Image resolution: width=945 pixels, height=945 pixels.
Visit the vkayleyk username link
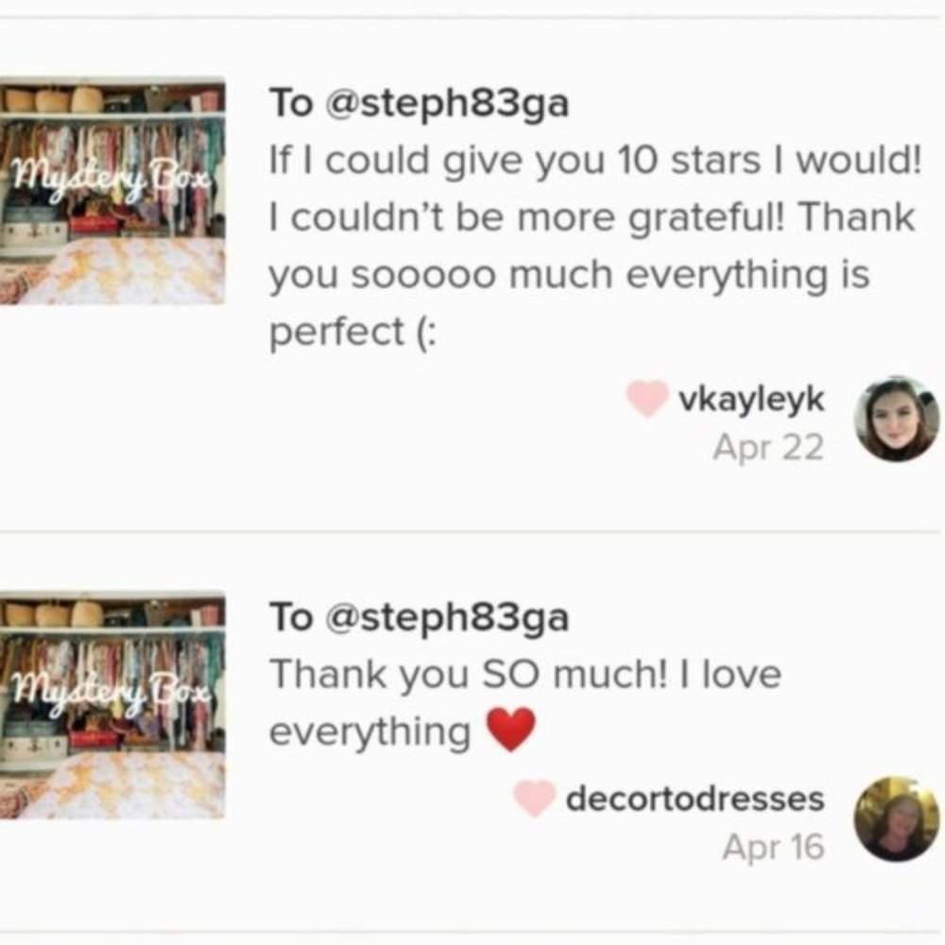click(751, 400)
